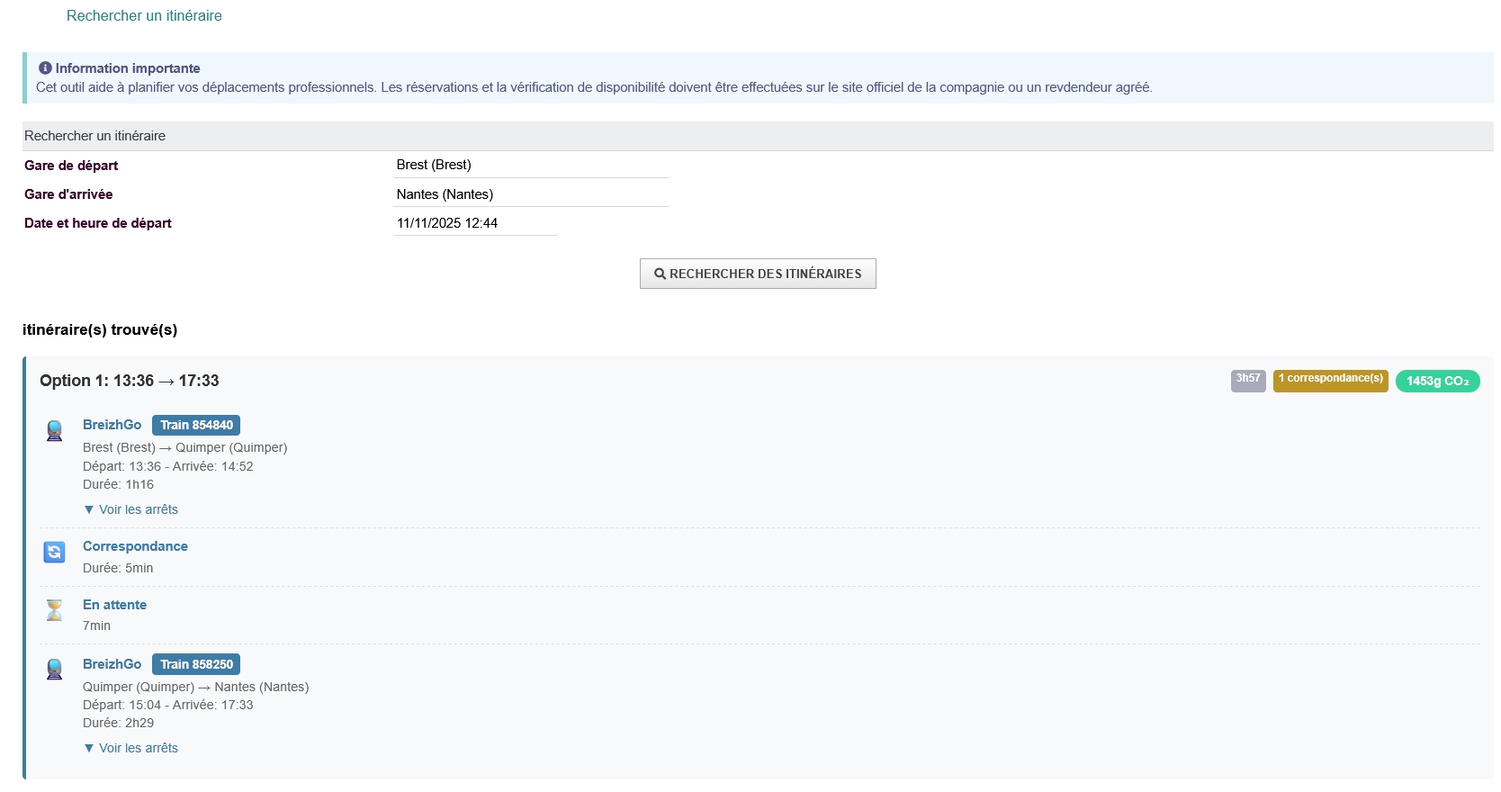Click the Brest (Brest) → Quimper (Quimper) line
This screenshot has height=792, width=1501.
click(185, 447)
